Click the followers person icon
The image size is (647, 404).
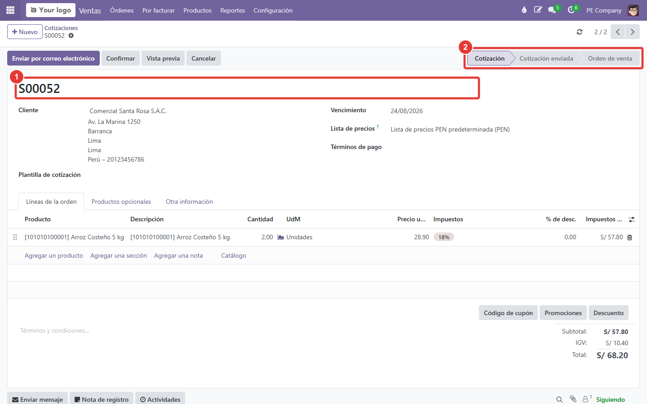[x=585, y=399]
